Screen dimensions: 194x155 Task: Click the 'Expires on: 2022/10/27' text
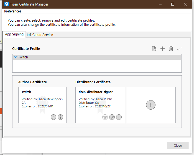[x=95, y=106]
